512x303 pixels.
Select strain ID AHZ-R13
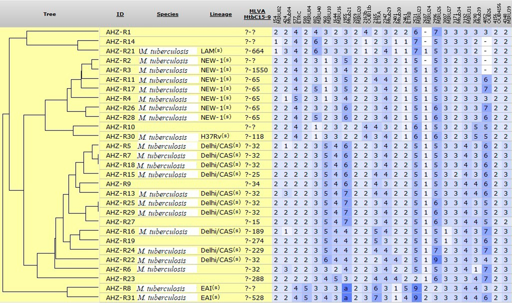click(120, 193)
